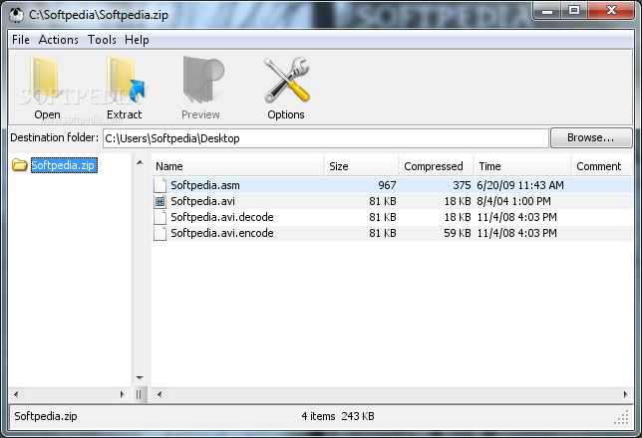
Task: Click the 4 items 243 KB status text
Action: [x=338, y=416]
